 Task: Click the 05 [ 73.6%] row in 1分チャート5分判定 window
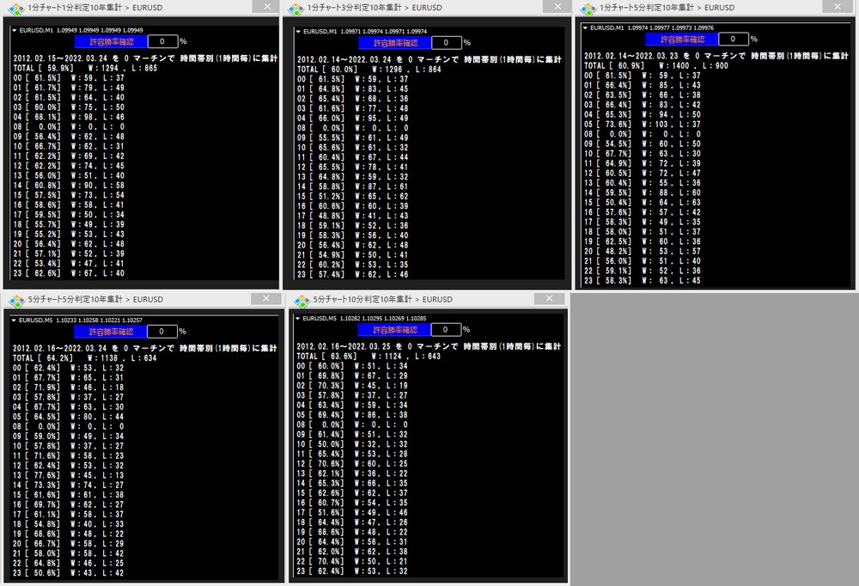[x=642, y=125]
